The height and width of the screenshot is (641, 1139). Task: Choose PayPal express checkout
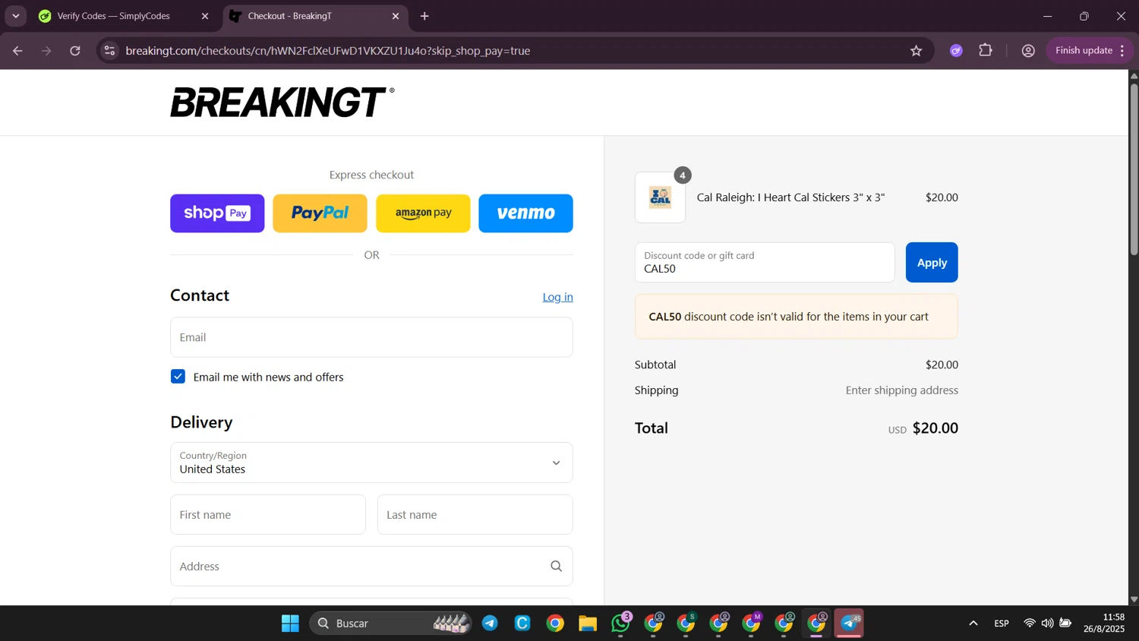320,213
